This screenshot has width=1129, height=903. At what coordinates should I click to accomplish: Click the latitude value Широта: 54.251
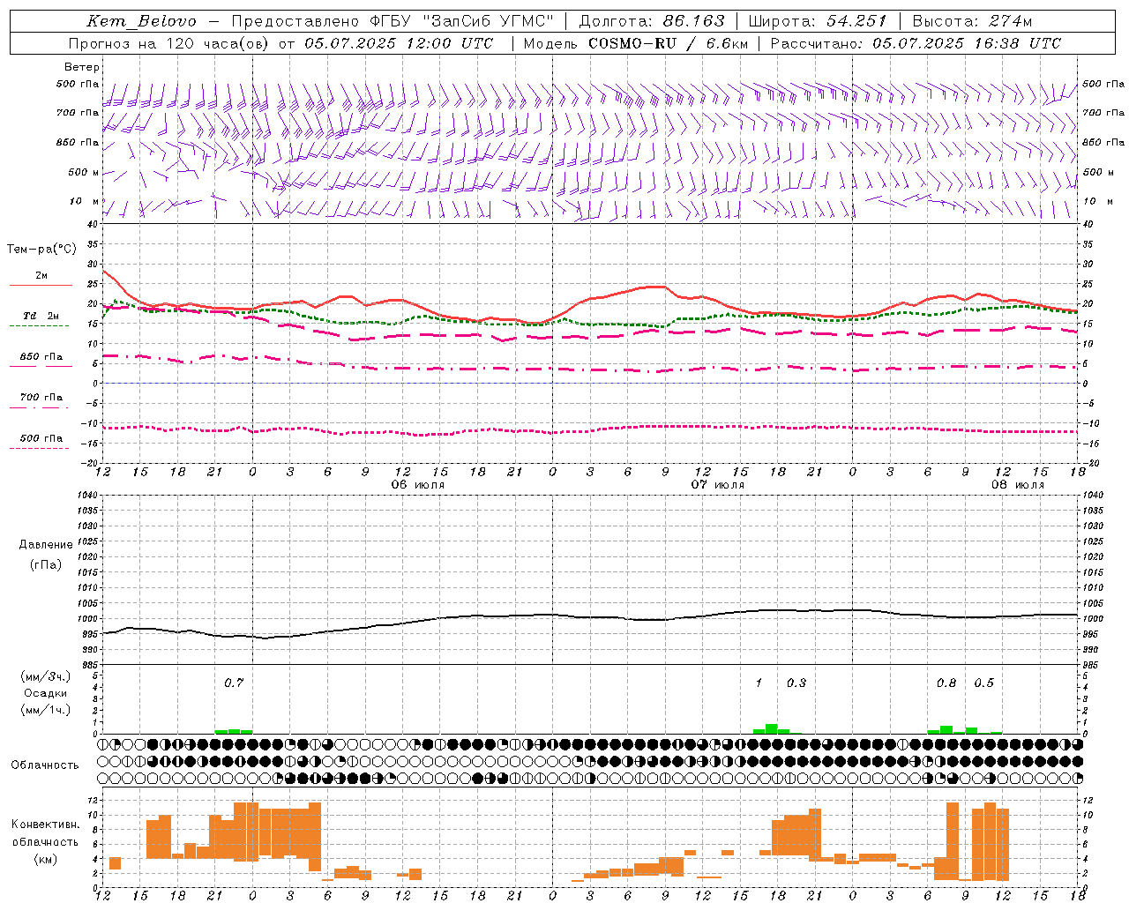pos(818,21)
